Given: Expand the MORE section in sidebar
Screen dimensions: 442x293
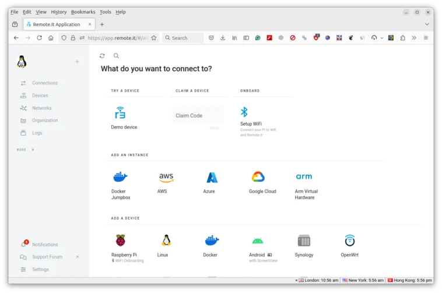Looking at the screenshot, I should click(x=25, y=150).
